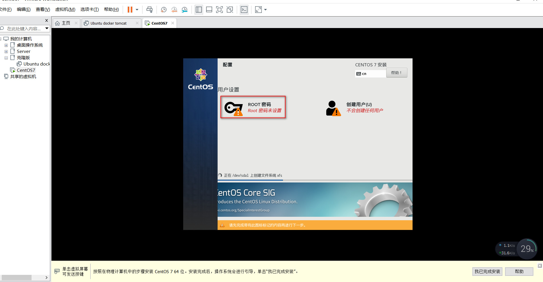Select the 桌面操作系统 tree item

coord(30,45)
